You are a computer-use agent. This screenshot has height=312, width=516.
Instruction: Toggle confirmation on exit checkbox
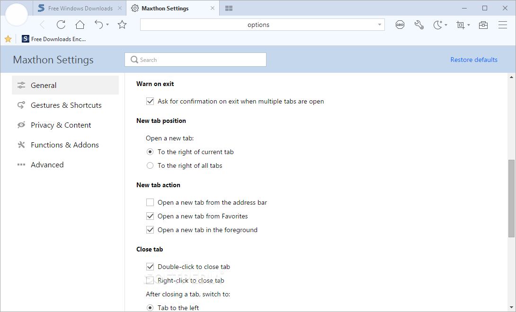150,101
